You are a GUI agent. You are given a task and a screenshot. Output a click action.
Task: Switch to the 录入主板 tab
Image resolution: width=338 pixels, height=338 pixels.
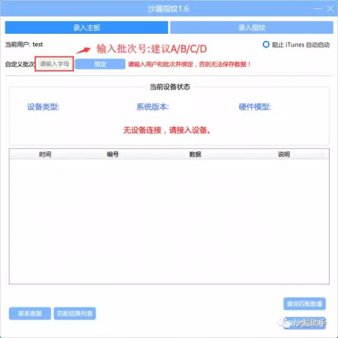pos(86,28)
